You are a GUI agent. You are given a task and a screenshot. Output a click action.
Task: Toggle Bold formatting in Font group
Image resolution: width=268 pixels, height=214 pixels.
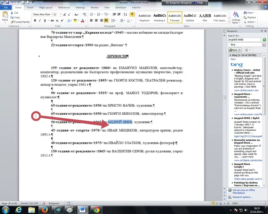click(35, 20)
